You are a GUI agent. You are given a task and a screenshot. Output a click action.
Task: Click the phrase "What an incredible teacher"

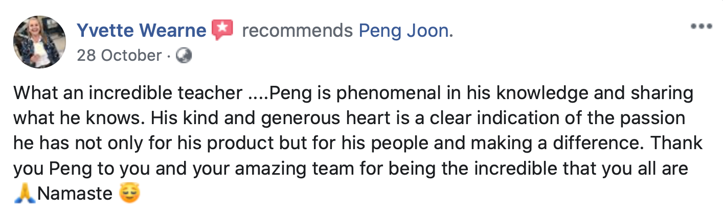pos(128,93)
